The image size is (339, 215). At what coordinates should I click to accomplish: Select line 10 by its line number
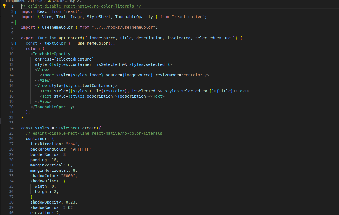[11, 54]
